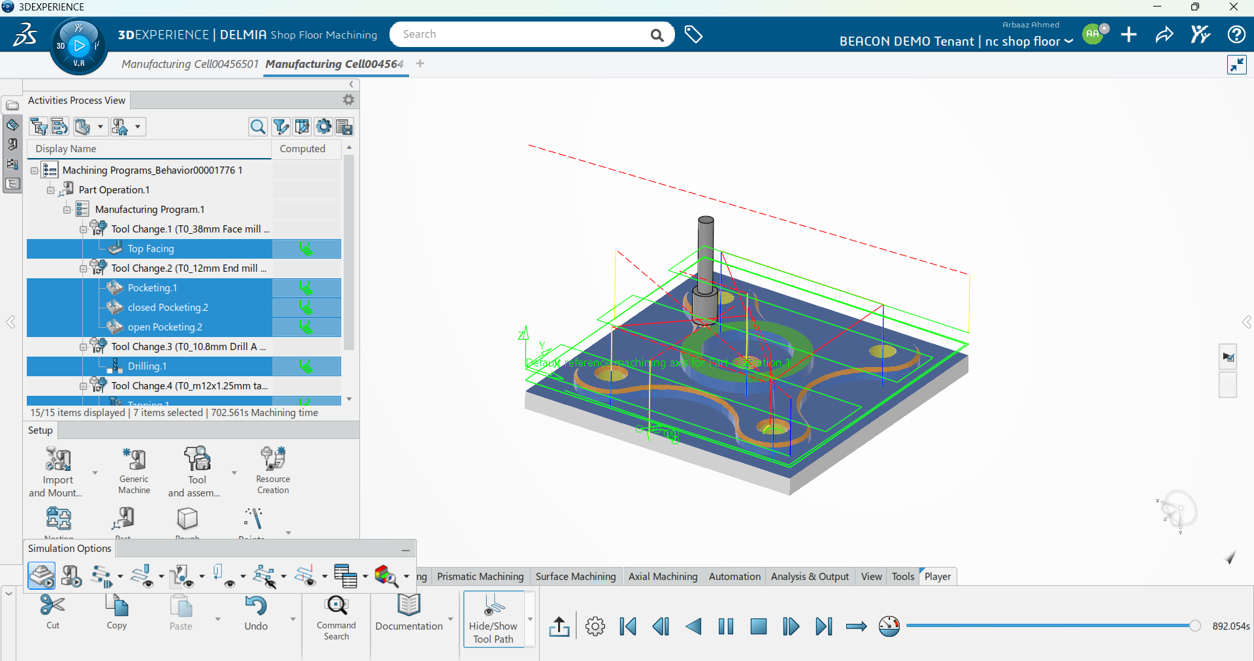Collapse Tool Change.1 tree node

tap(83, 229)
